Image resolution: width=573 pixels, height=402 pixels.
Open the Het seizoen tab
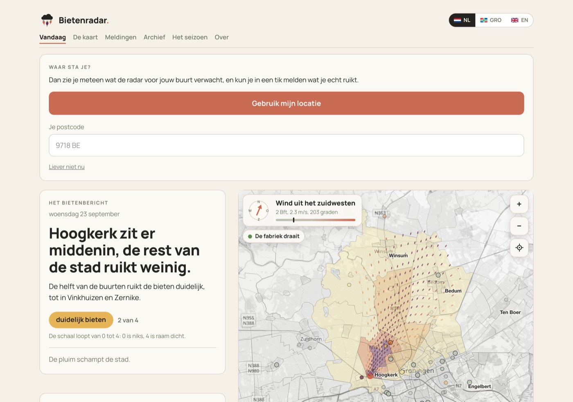pos(190,37)
